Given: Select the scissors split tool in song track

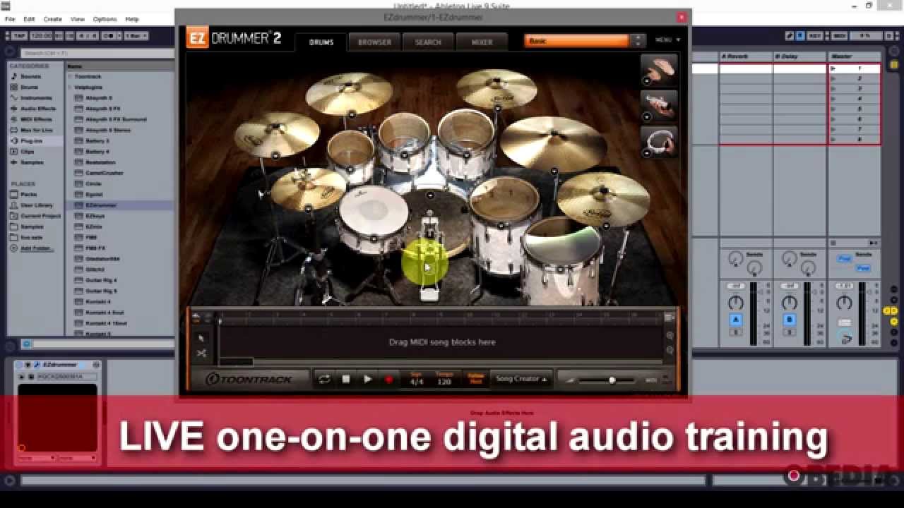Looking at the screenshot, I should (201, 353).
